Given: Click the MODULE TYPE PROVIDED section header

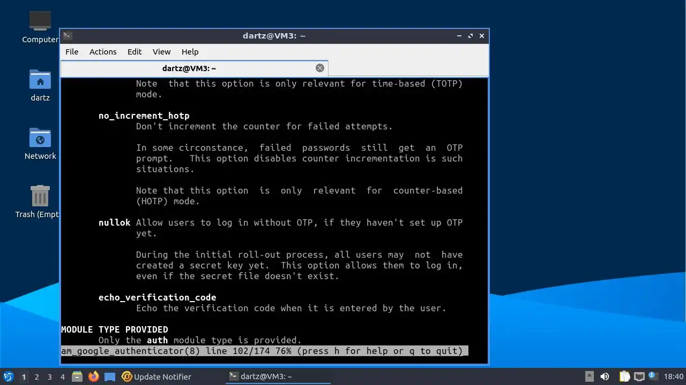Looking at the screenshot, I should click(115, 329).
